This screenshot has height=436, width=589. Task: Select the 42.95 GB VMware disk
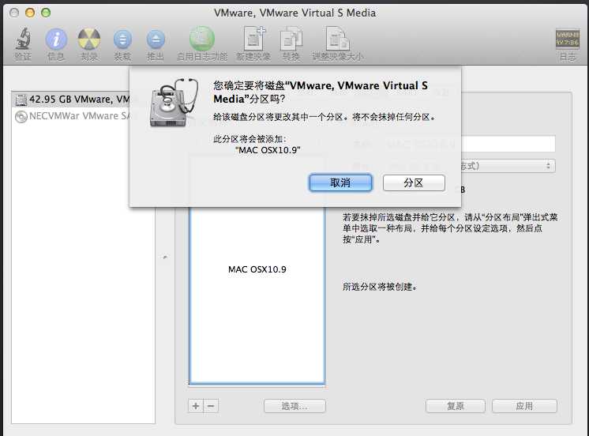72,100
